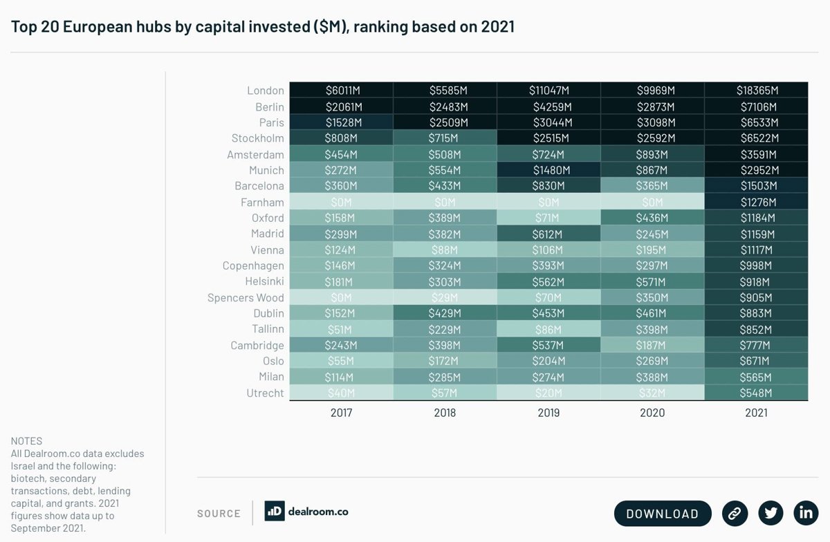
Task: Select Berlin's 2017 cell showing $2061M
Action: pos(341,106)
